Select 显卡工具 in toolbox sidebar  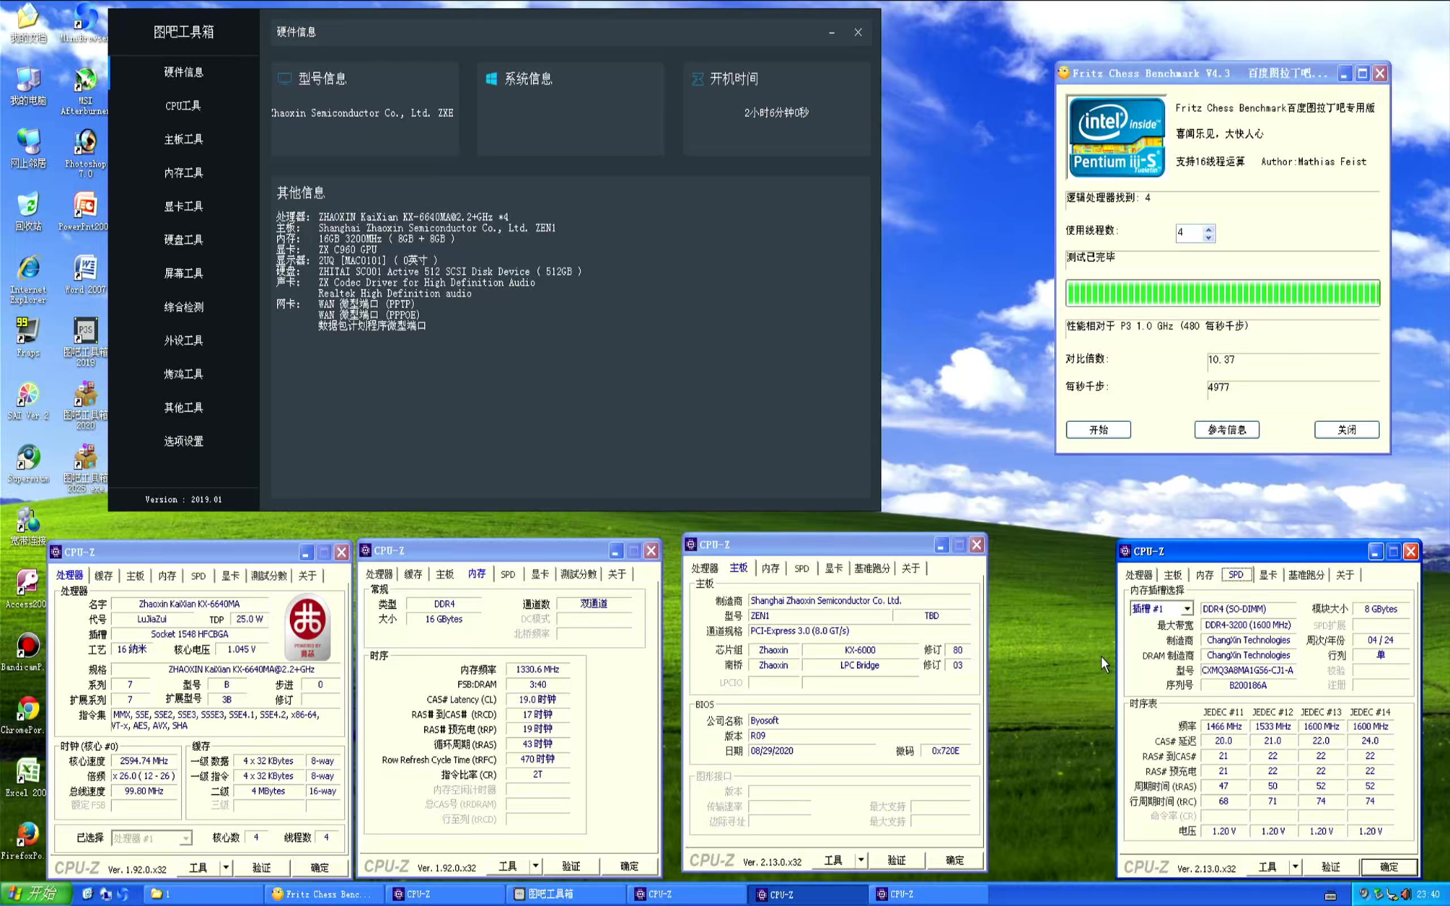183,207
